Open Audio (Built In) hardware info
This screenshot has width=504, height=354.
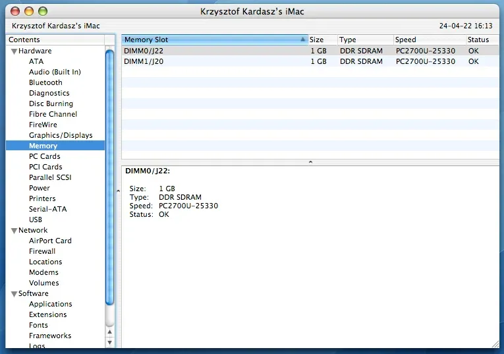pyautogui.click(x=55, y=72)
